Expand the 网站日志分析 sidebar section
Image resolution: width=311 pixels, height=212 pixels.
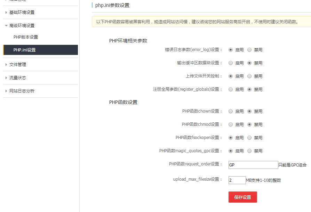(x=22, y=91)
